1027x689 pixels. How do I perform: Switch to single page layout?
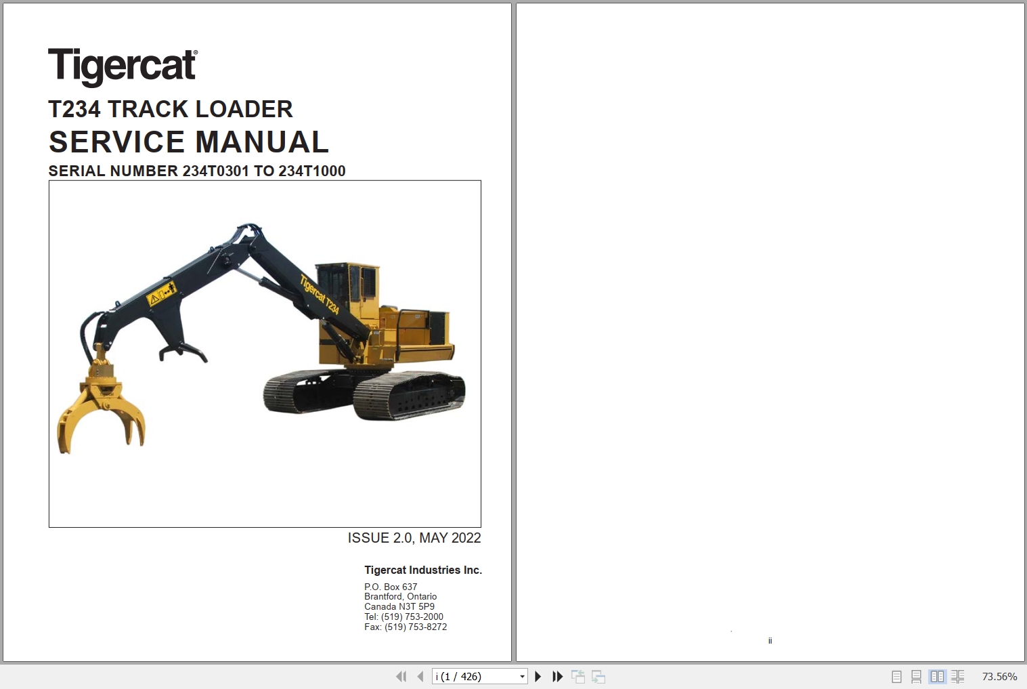(896, 676)
